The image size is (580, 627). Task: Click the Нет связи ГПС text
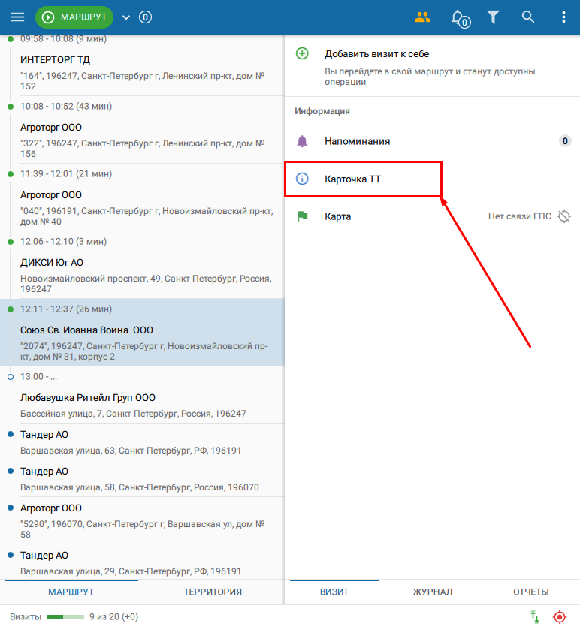click(520, 216)
